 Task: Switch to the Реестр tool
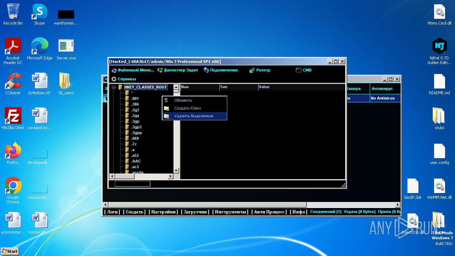pos(260,70)
